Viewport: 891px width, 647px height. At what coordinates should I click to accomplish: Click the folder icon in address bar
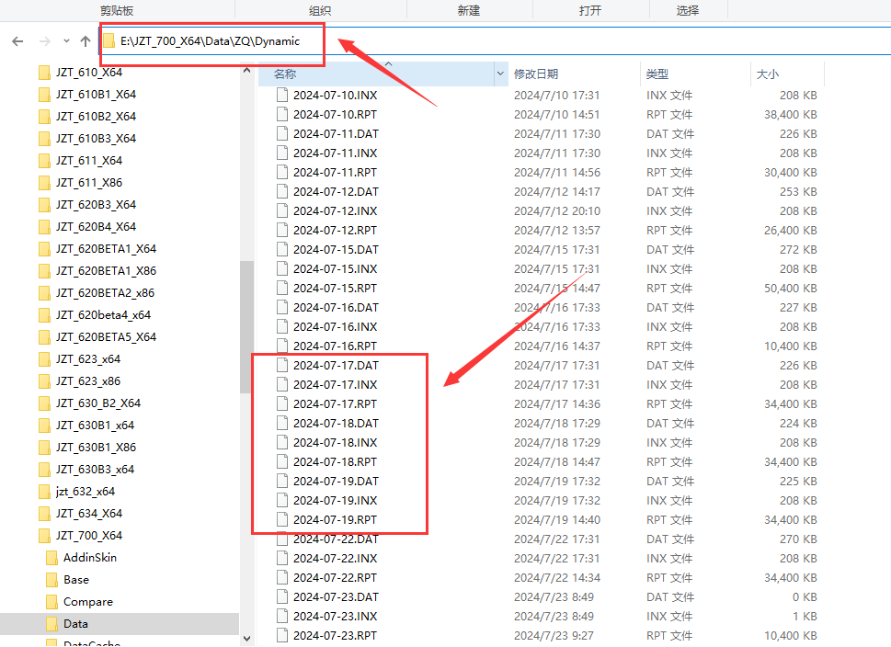[109, 41]
